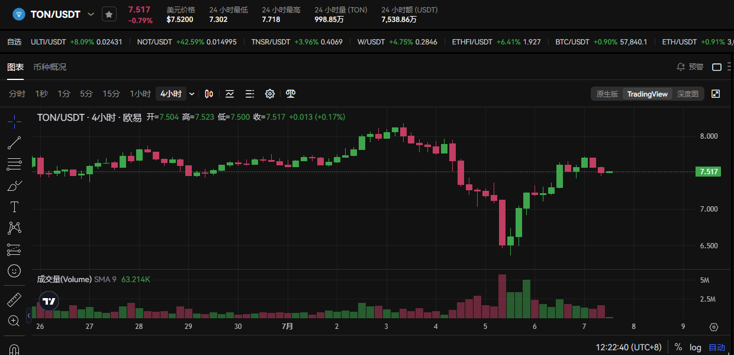Screen dimensions: 734x355
Task: Switch to the 深度图 chart view
Action: (x=688, y=94)
